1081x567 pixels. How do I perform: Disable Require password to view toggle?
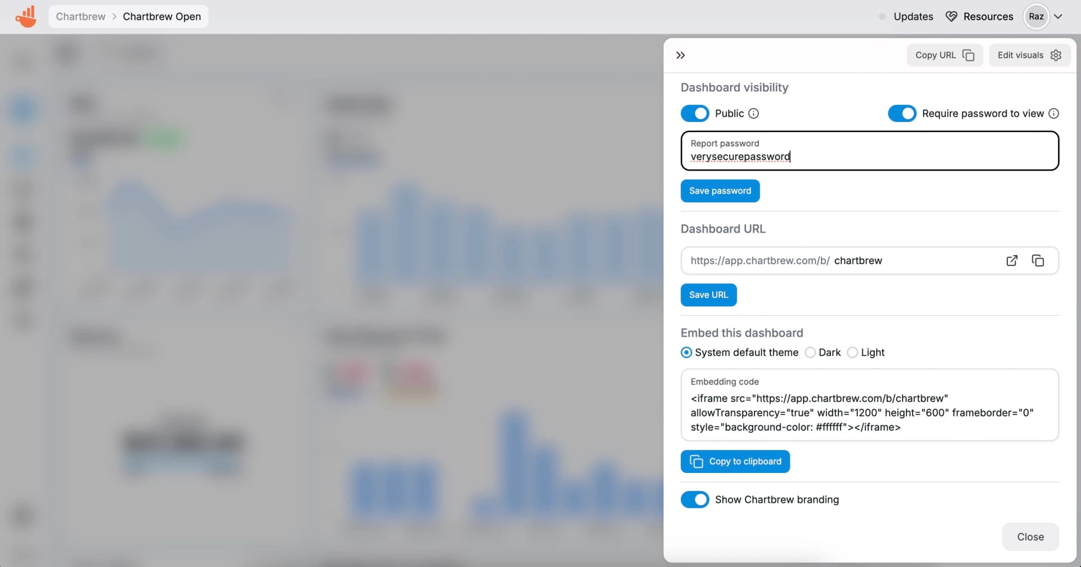point(901,114)
